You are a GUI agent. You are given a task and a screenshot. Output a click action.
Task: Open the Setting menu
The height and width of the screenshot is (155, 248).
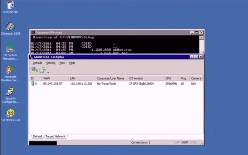[x=51, y=63]
